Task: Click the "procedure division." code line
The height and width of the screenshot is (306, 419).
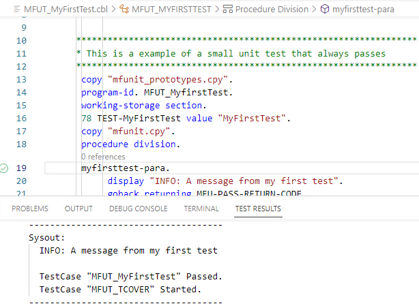Action: (x=131, y=144)
